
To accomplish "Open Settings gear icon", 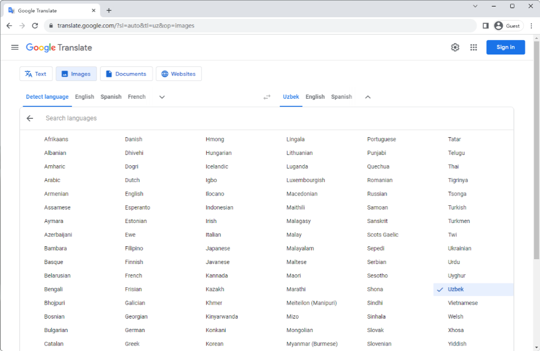I will coord(455,47).
